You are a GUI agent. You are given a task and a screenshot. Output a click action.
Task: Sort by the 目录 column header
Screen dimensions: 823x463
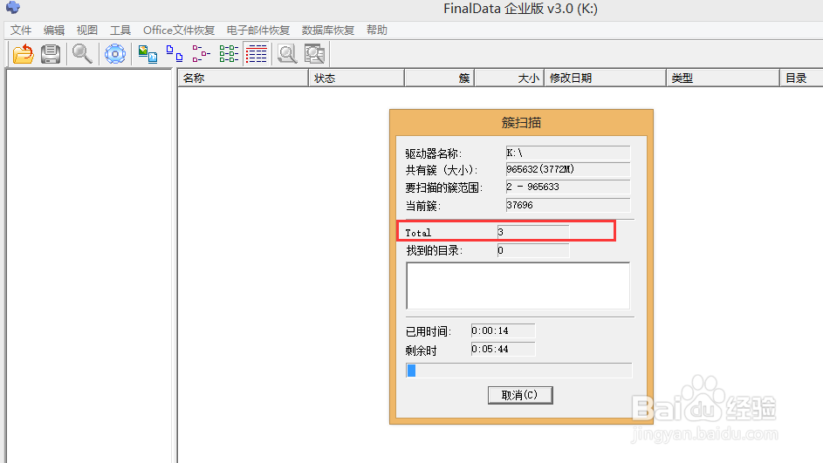coord(801,78)
